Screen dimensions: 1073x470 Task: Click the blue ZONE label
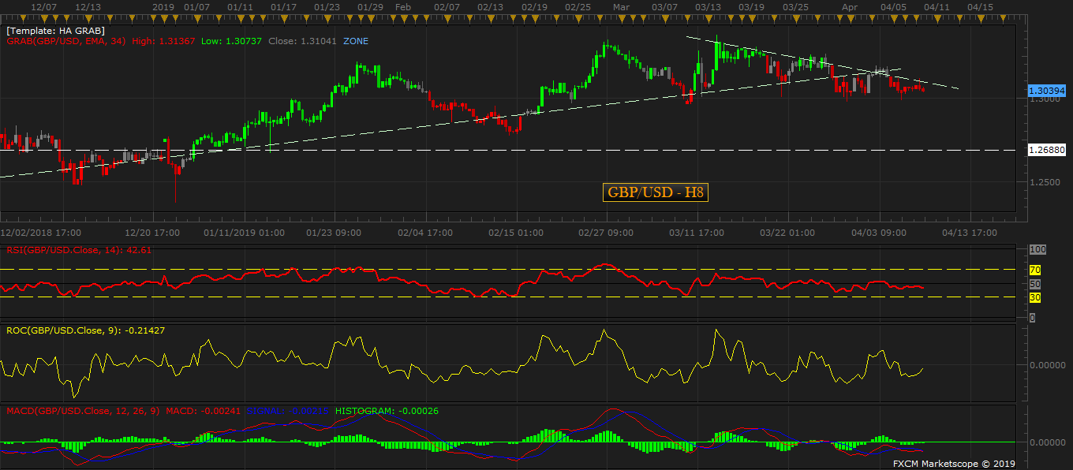click(x=355, y=41)
